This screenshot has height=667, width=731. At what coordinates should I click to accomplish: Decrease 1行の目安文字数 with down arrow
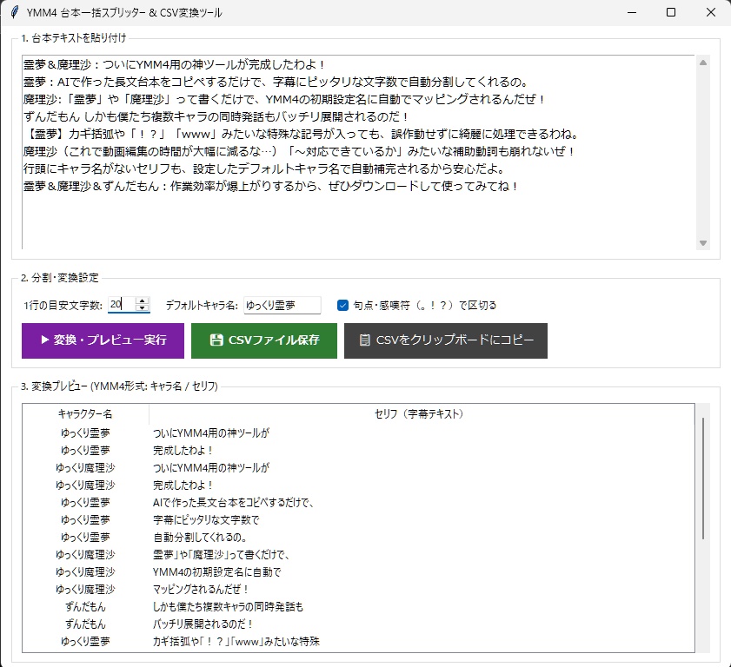pyautogui.click(x=143, y=308)
